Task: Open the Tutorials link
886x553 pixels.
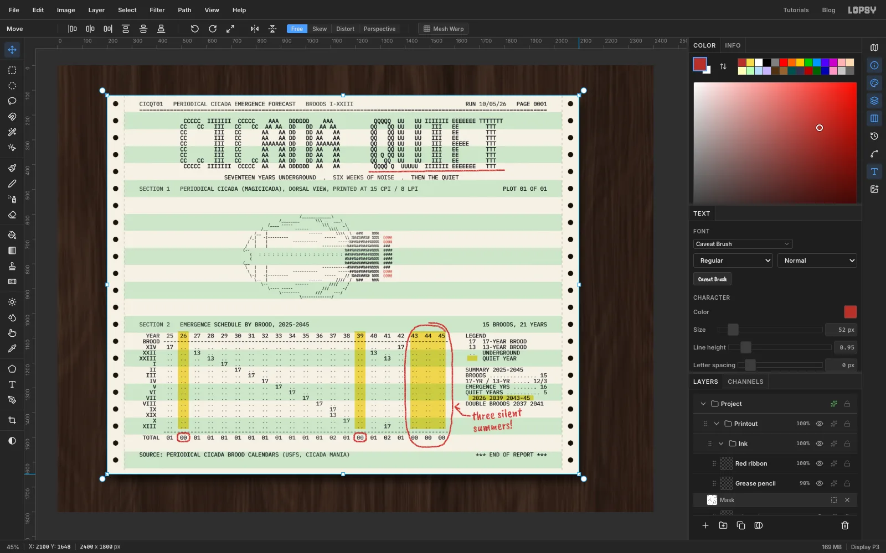Action: (x=796, y=10)
